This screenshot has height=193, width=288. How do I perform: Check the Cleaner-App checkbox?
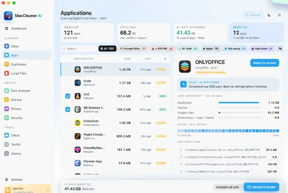point(67,163)
